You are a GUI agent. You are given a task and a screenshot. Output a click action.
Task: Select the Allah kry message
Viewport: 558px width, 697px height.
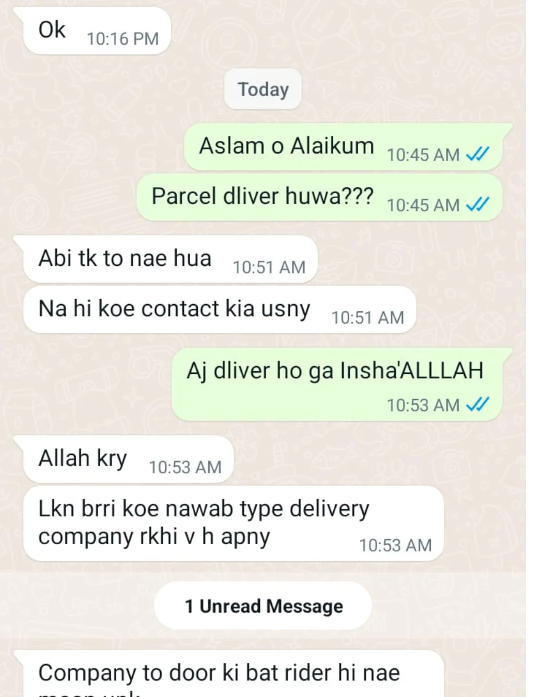coord(129,460)
